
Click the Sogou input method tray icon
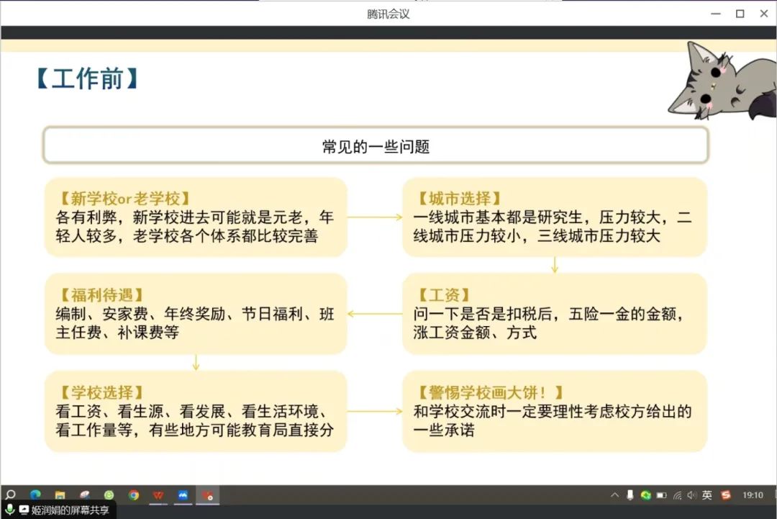point(726,495)
